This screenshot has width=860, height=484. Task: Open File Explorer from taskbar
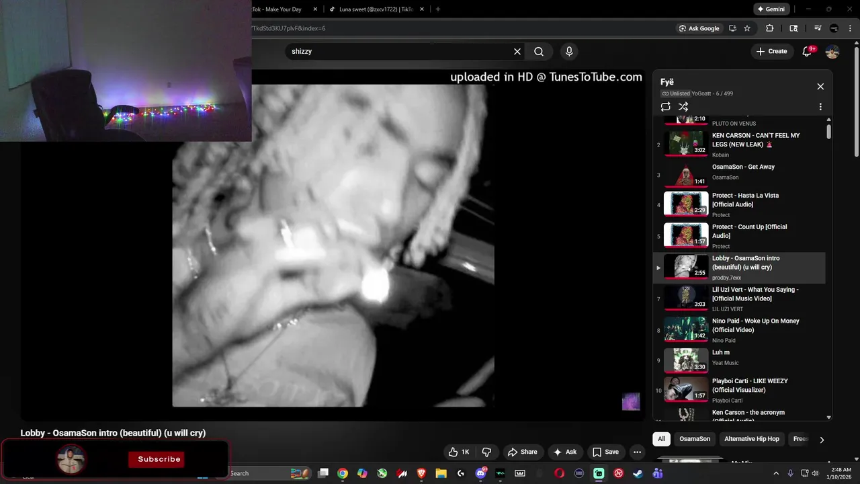pyautogui.click(x=441, y=473)
